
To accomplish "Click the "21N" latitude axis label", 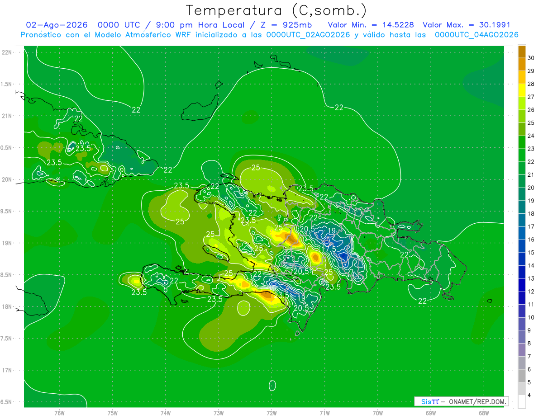I will point(7,116).
